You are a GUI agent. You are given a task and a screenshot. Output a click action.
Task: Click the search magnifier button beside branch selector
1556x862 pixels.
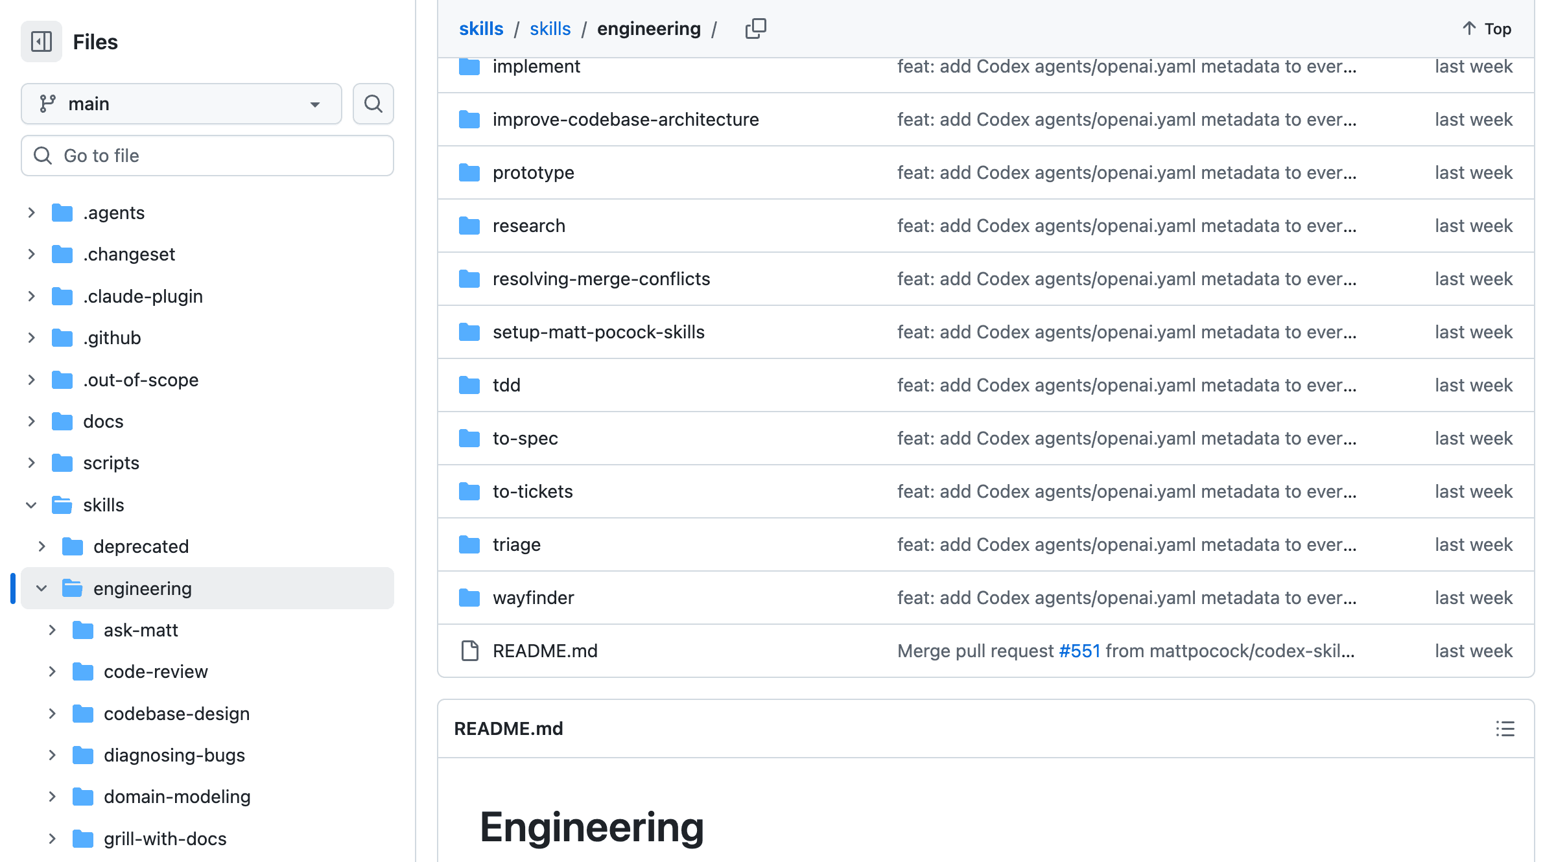click(x=373, y=104)
